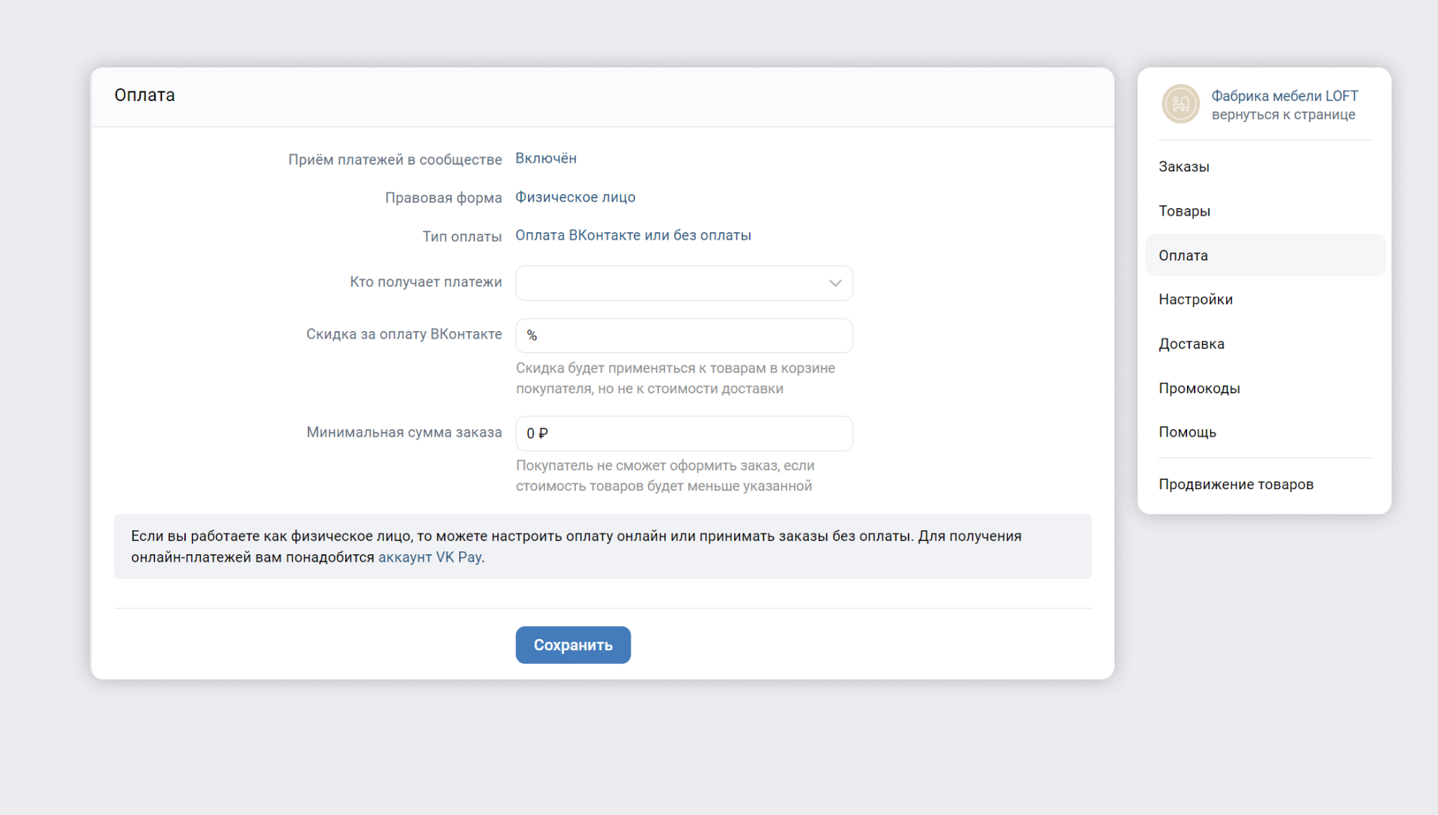Click the Фабрика мебели LOFT community avatar
Viewport: 1438px width, 815px height.
point(1180,104)
